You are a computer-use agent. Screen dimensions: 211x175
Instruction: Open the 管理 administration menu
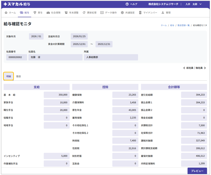(166, 13)
